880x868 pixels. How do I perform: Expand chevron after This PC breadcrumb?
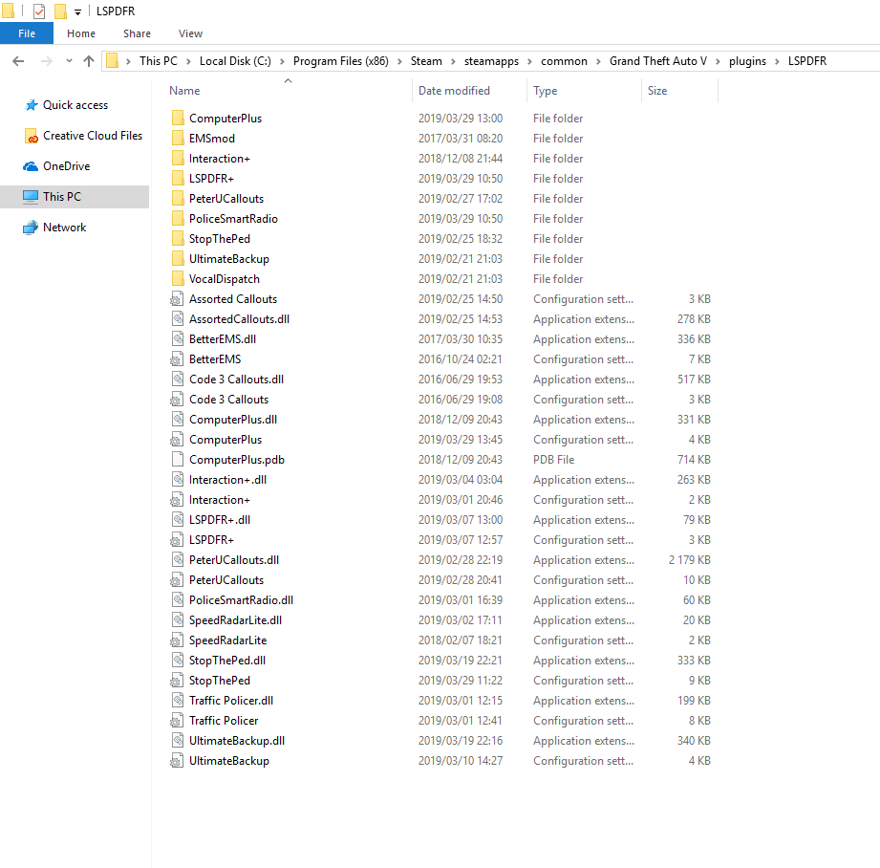point(188,61)
